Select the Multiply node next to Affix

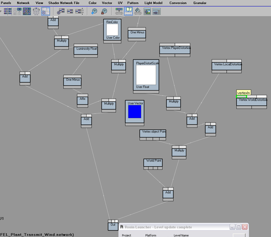click(x=109, y=105)
